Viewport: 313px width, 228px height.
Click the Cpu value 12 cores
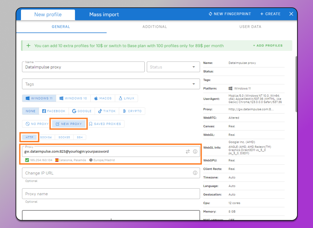click(x=234, y=203)
